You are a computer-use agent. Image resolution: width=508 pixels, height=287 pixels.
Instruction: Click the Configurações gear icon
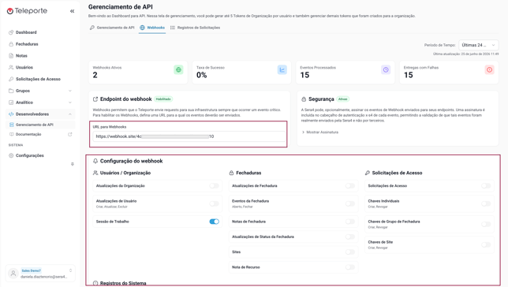(11, 155)
